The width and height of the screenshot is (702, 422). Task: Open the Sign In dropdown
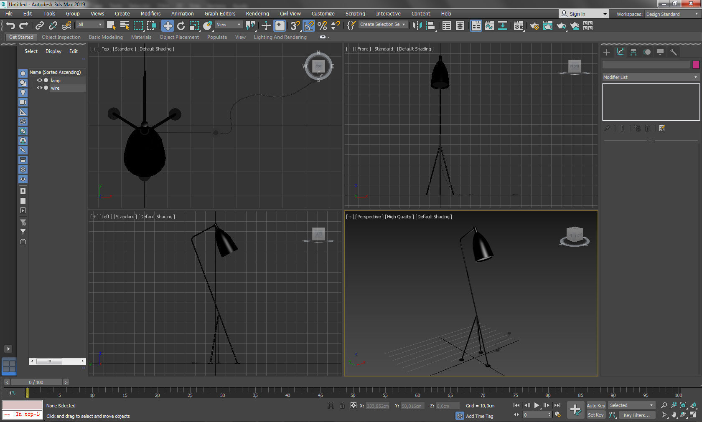pos(583,14)
